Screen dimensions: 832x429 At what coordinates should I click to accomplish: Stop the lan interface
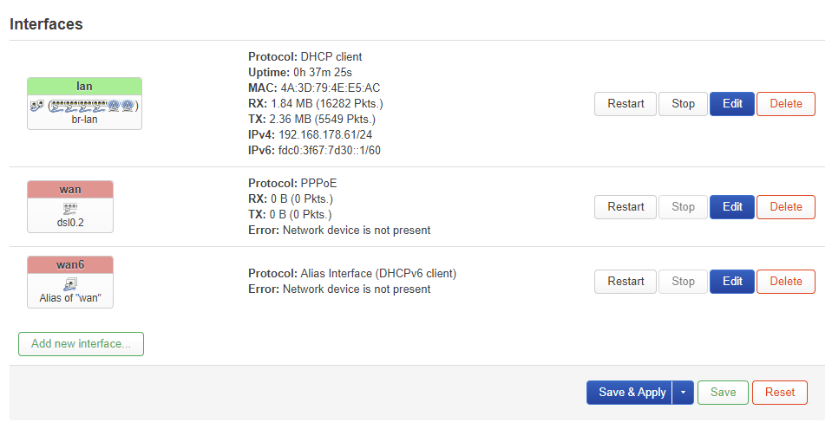click(683, 104)
